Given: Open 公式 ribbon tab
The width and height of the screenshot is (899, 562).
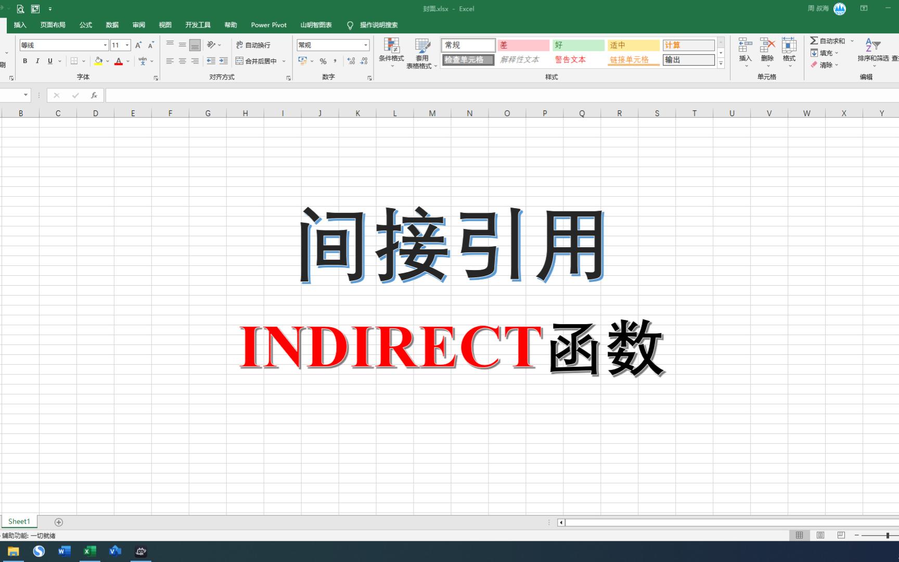Looking at the screenshot, I should coord(86,25).
